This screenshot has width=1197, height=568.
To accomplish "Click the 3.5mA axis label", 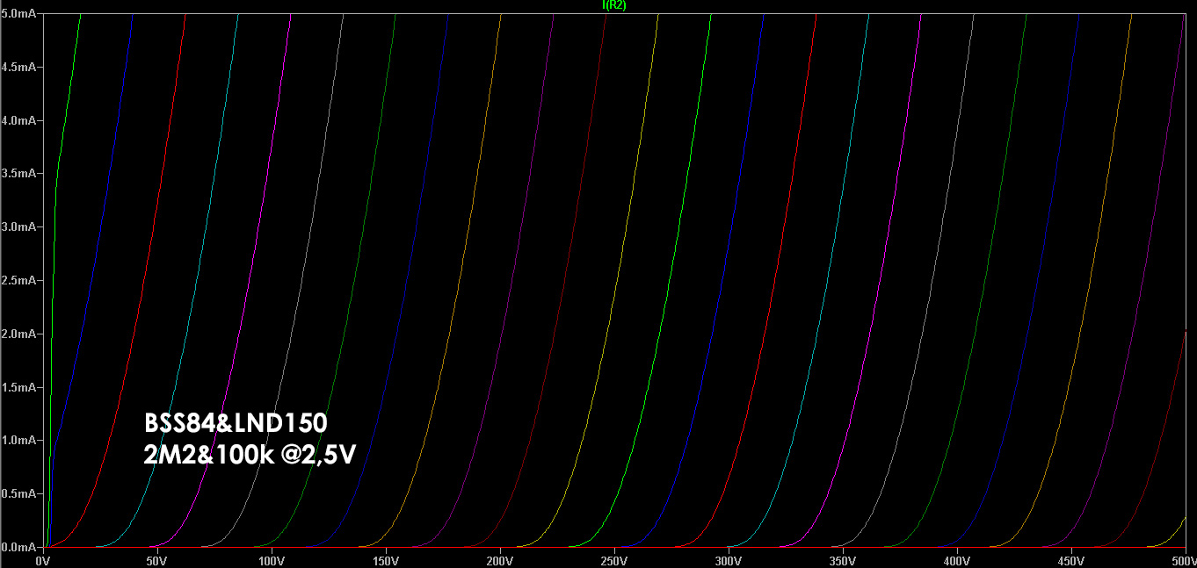I will click(x=17, y=174).
